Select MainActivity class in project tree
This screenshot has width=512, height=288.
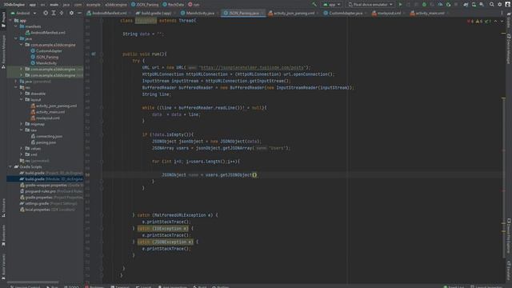pyautogui.click(x=44, y=63)
